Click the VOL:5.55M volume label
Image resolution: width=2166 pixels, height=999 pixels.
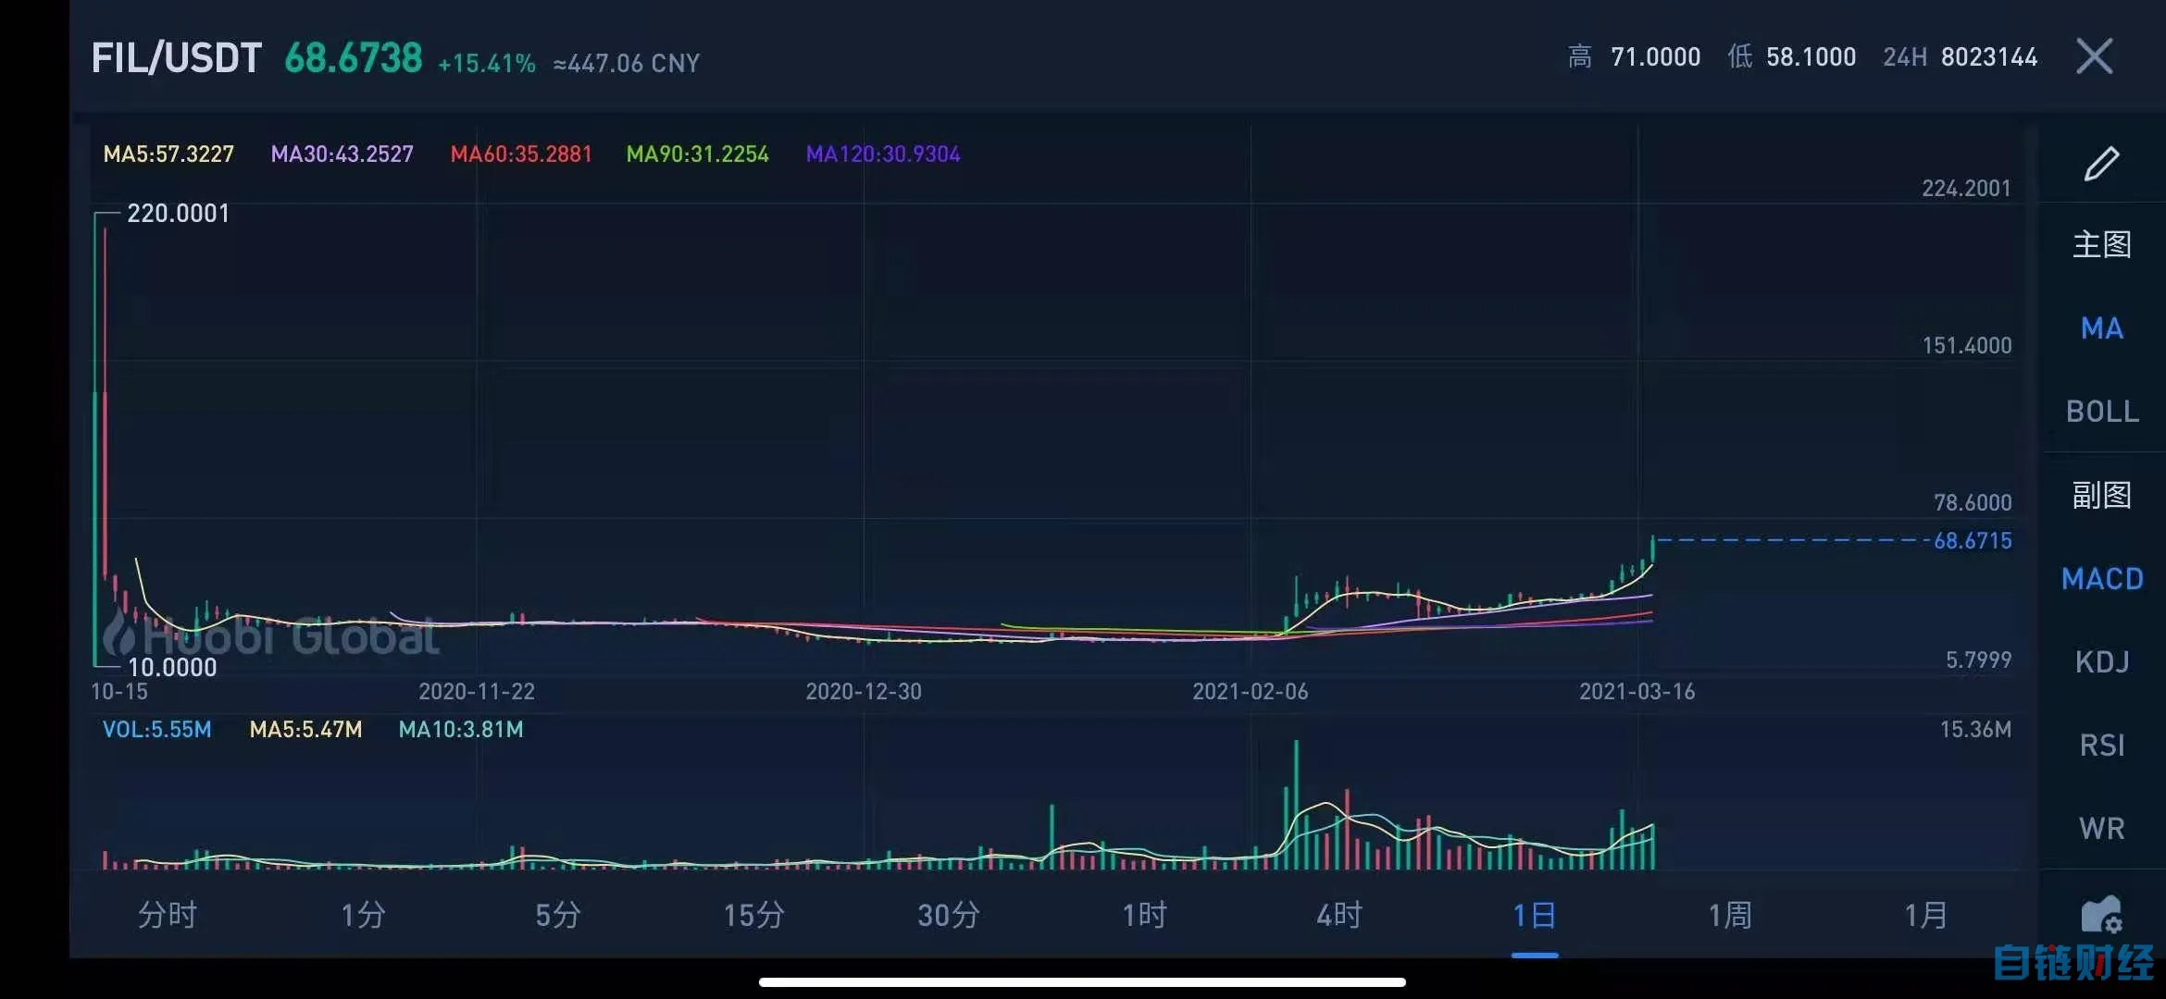coord(157,730)
